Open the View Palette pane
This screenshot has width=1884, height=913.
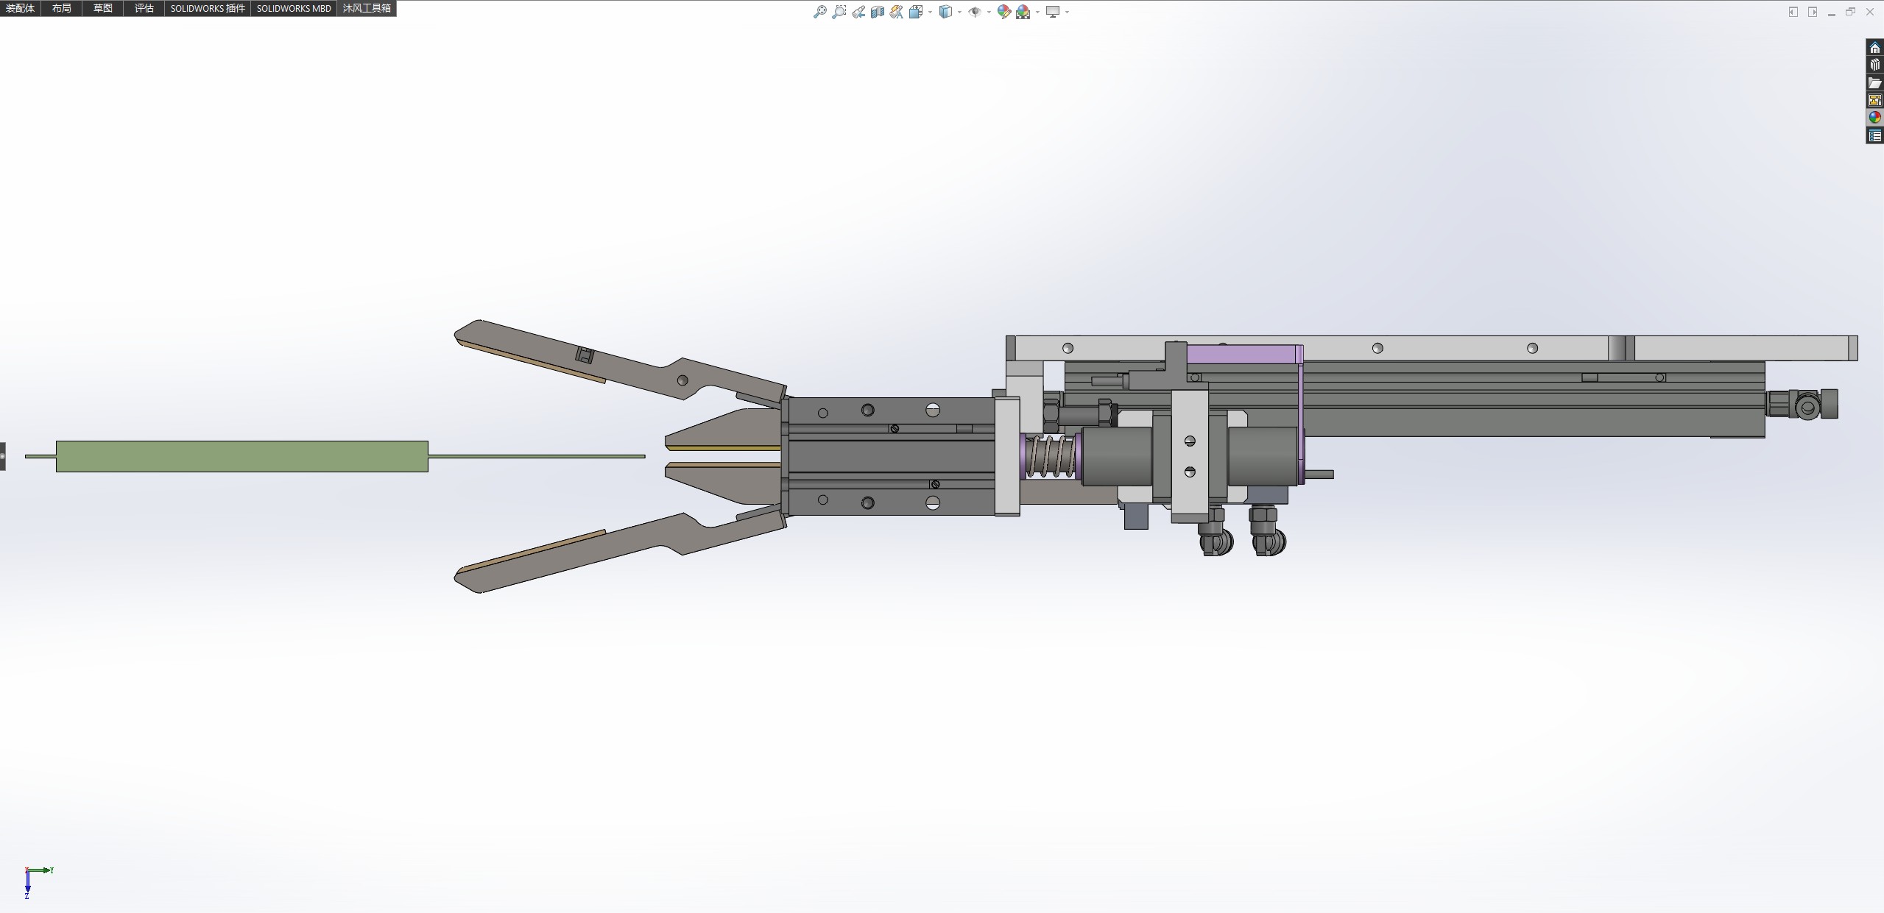[x=1875, y=100]
